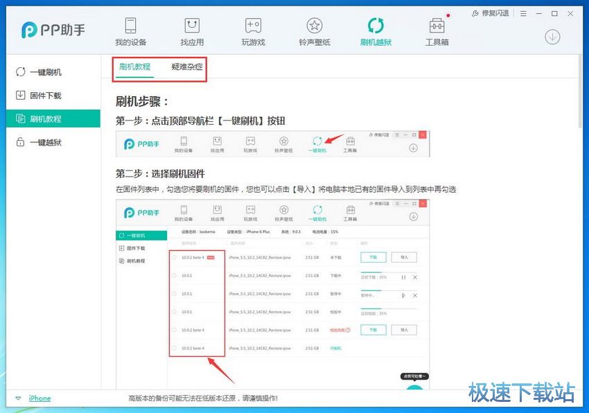589x413 pixels.
Task: Select the 刷机教程 sidebar entry
Action: [x=53, y=118]
